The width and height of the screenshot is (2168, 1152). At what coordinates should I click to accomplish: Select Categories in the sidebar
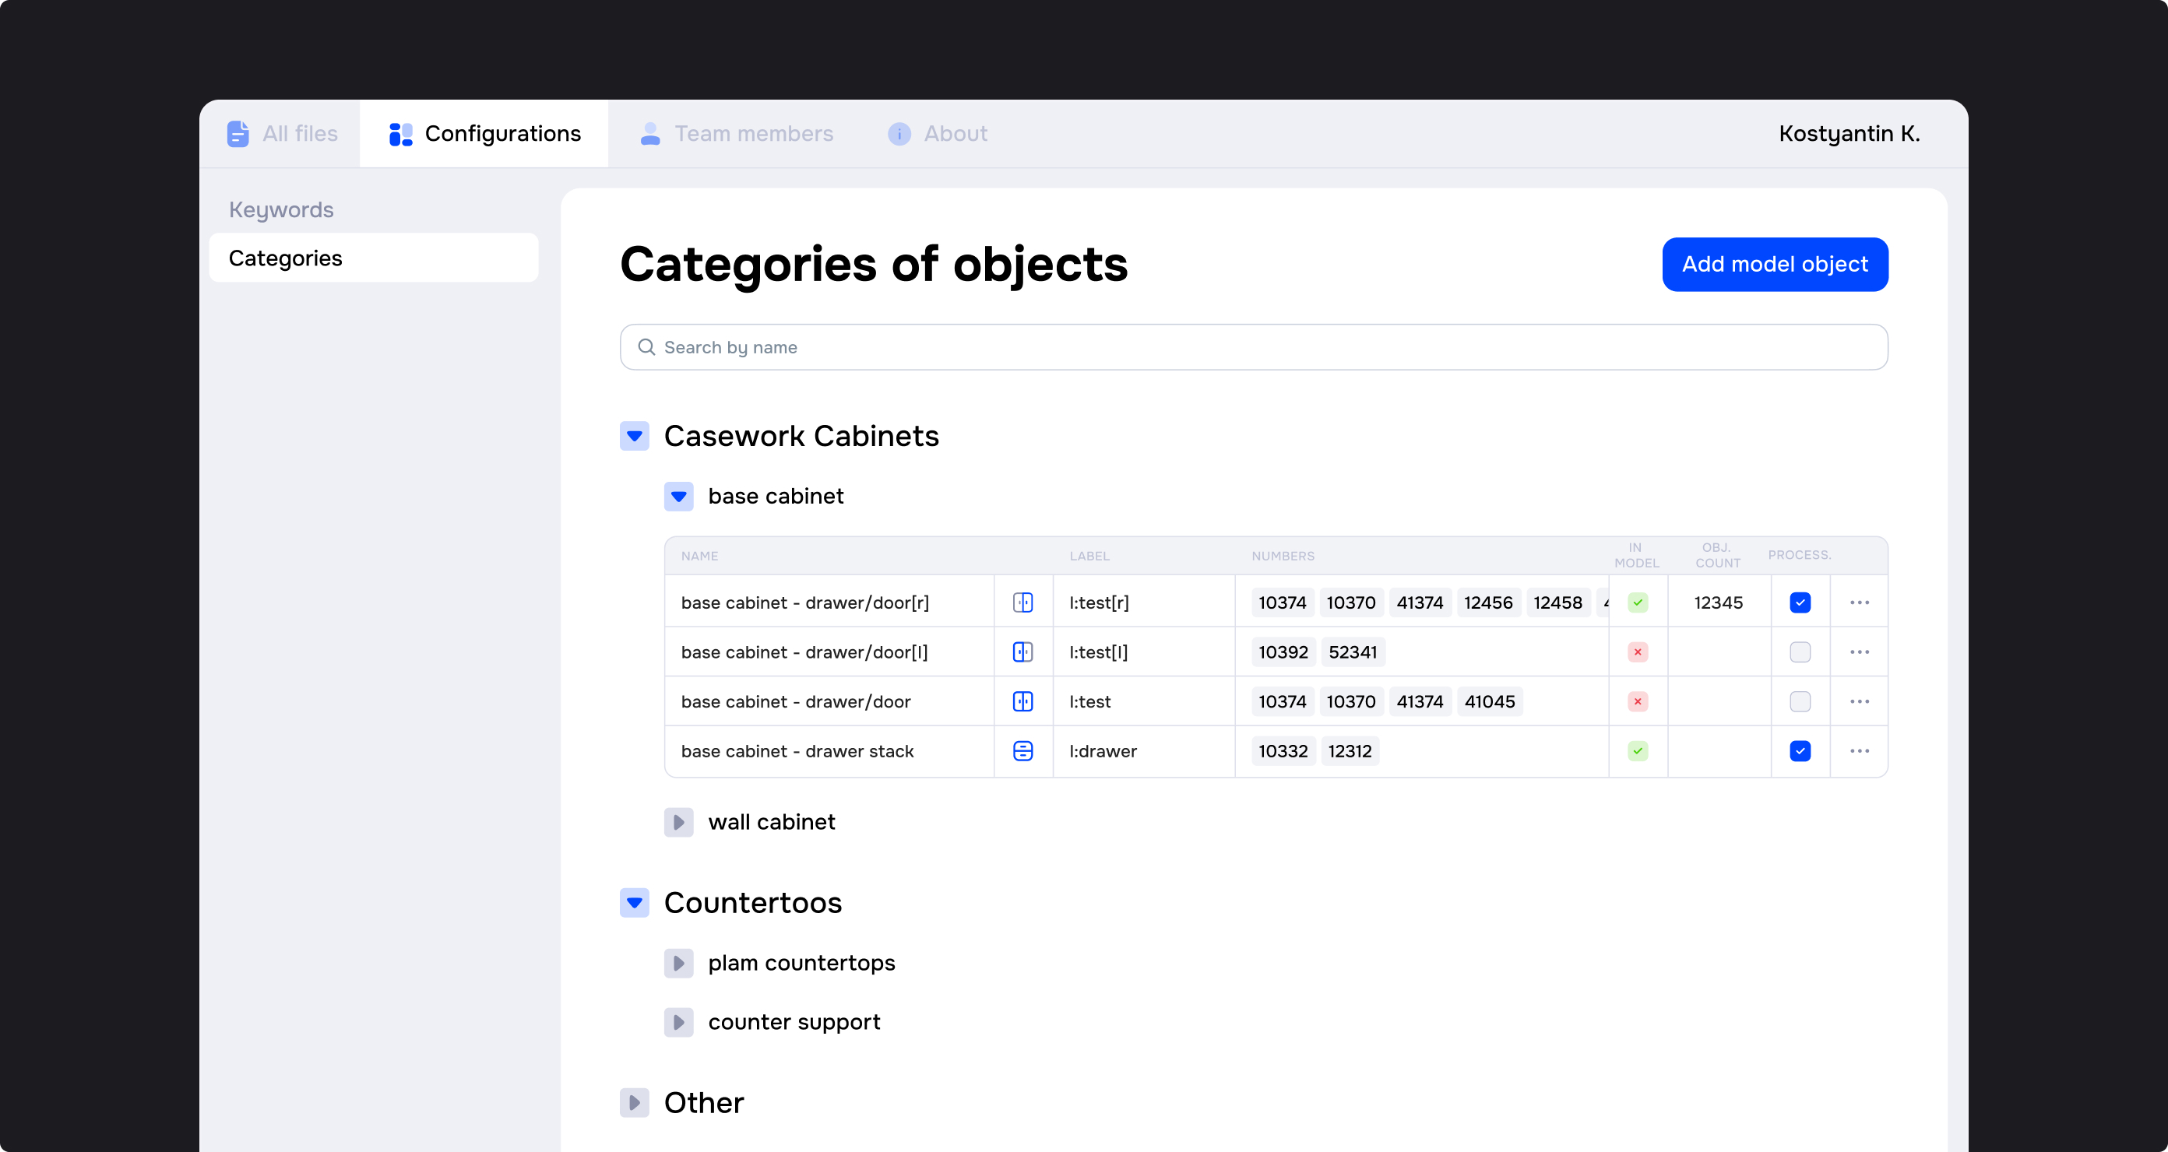point(285,258)
